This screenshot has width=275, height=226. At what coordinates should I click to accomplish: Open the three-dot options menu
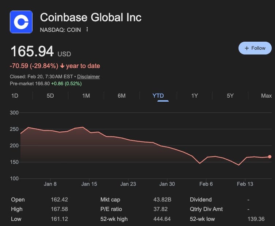click(x=87, y=29)
